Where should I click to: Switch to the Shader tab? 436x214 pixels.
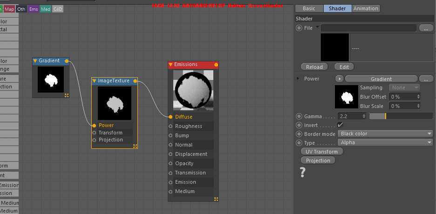pos(337,8)
